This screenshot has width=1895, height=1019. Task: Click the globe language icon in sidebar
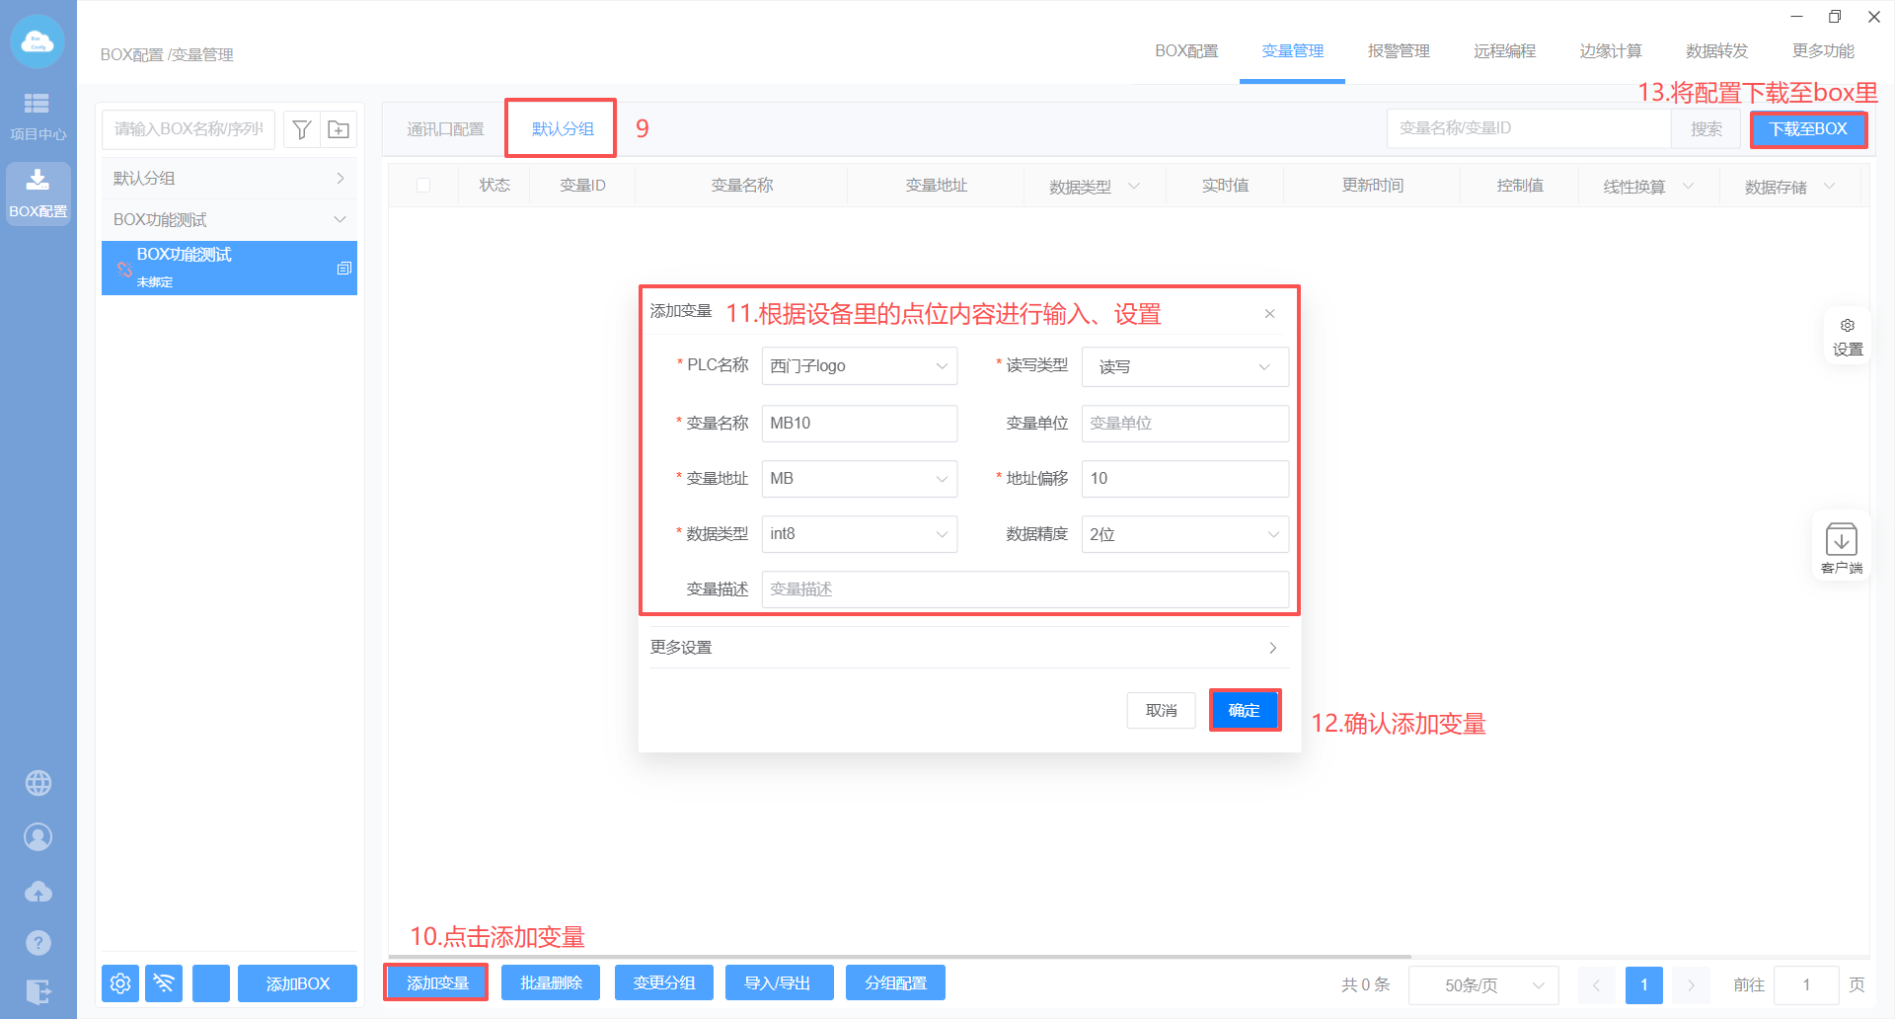[x=38, y=783]
